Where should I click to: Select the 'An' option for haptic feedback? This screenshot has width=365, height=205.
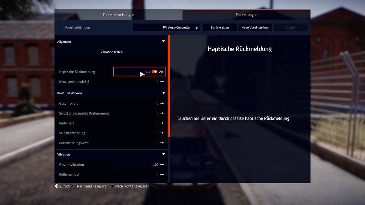pos(161,72)
